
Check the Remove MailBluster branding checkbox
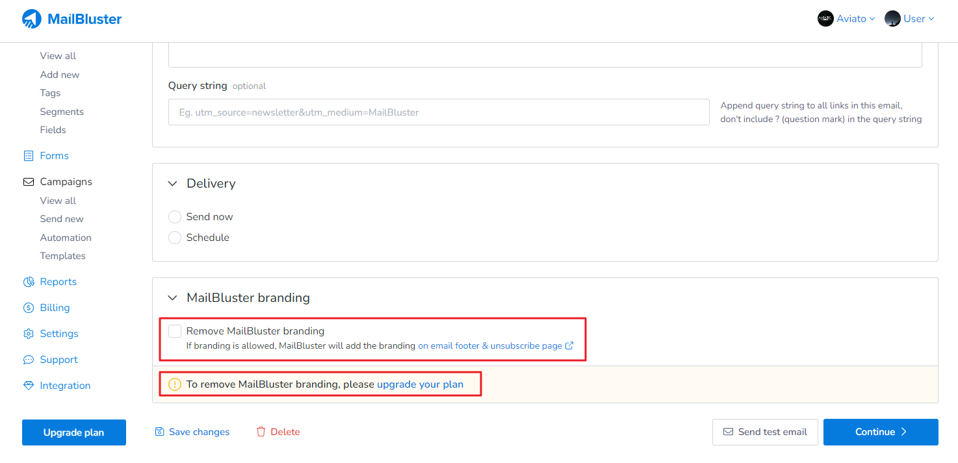[175, 331]
